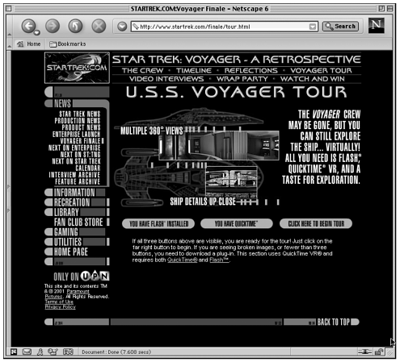
Task: Click the 360° interior view thumbnail
Action: click(219, 146)
